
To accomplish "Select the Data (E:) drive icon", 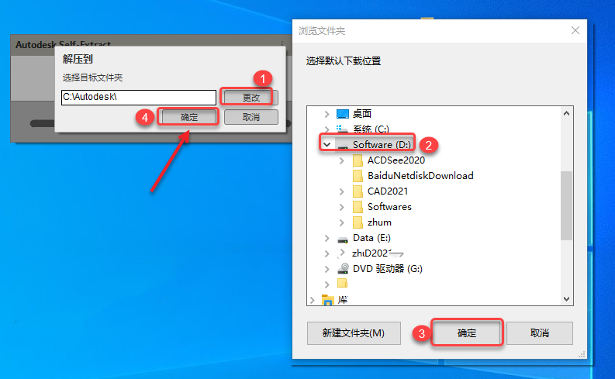I will coord(343,239).
